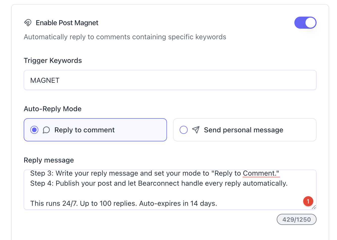Click the Reply message label
The image size is (337, 240).
pos(49,160)
